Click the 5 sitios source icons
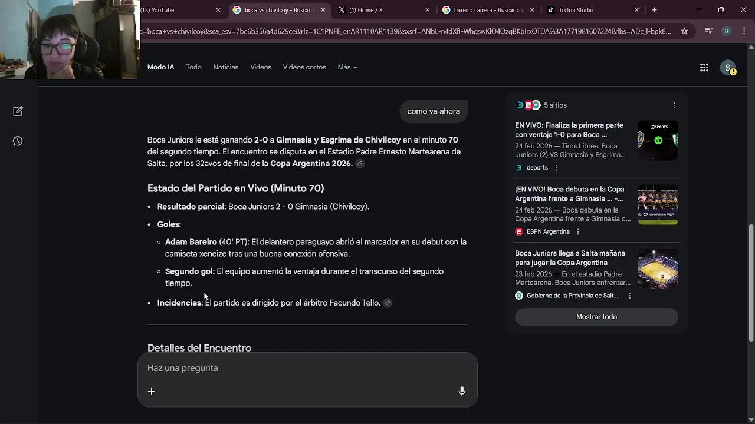 [528, 105]
